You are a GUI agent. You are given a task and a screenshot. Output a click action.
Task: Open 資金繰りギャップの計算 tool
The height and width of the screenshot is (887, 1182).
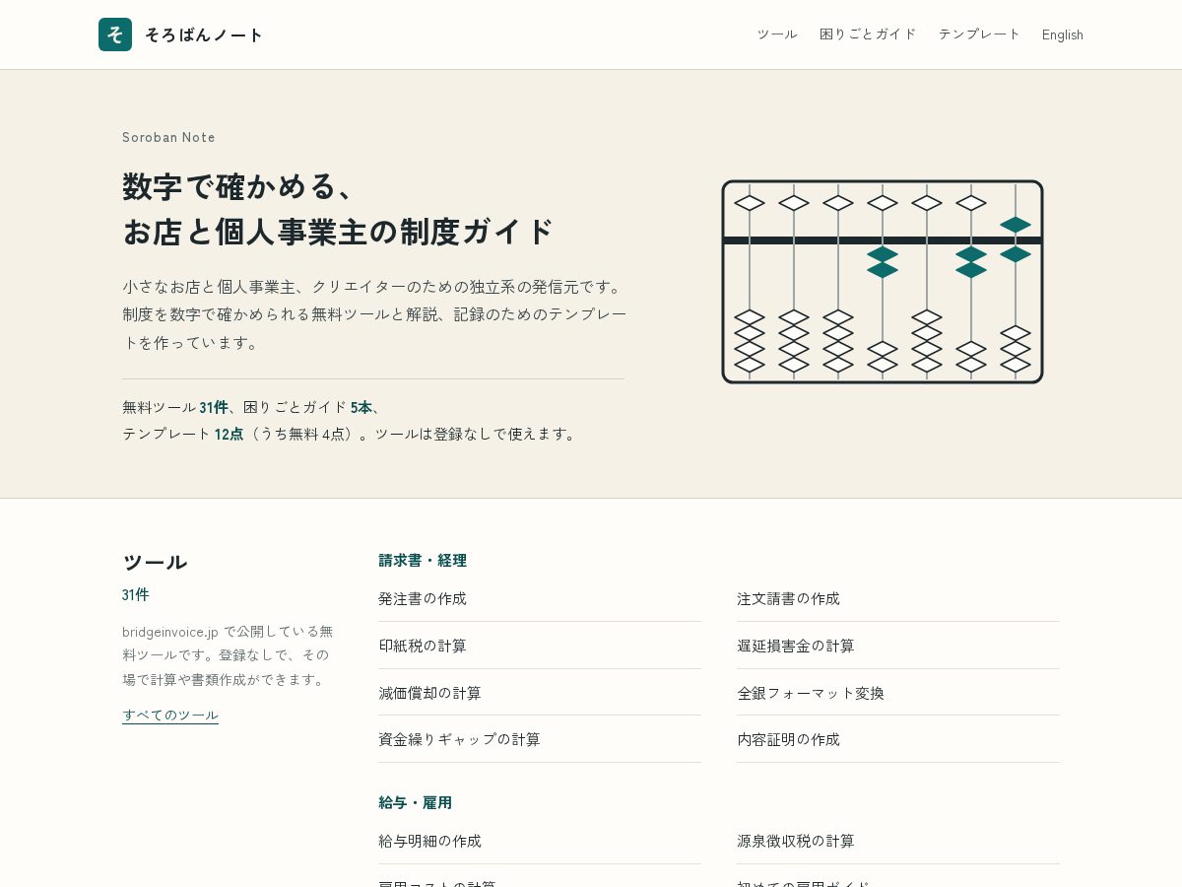click(540, 739)
